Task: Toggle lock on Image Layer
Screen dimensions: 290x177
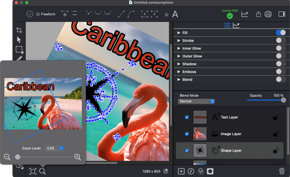Action: pos(276,134)
